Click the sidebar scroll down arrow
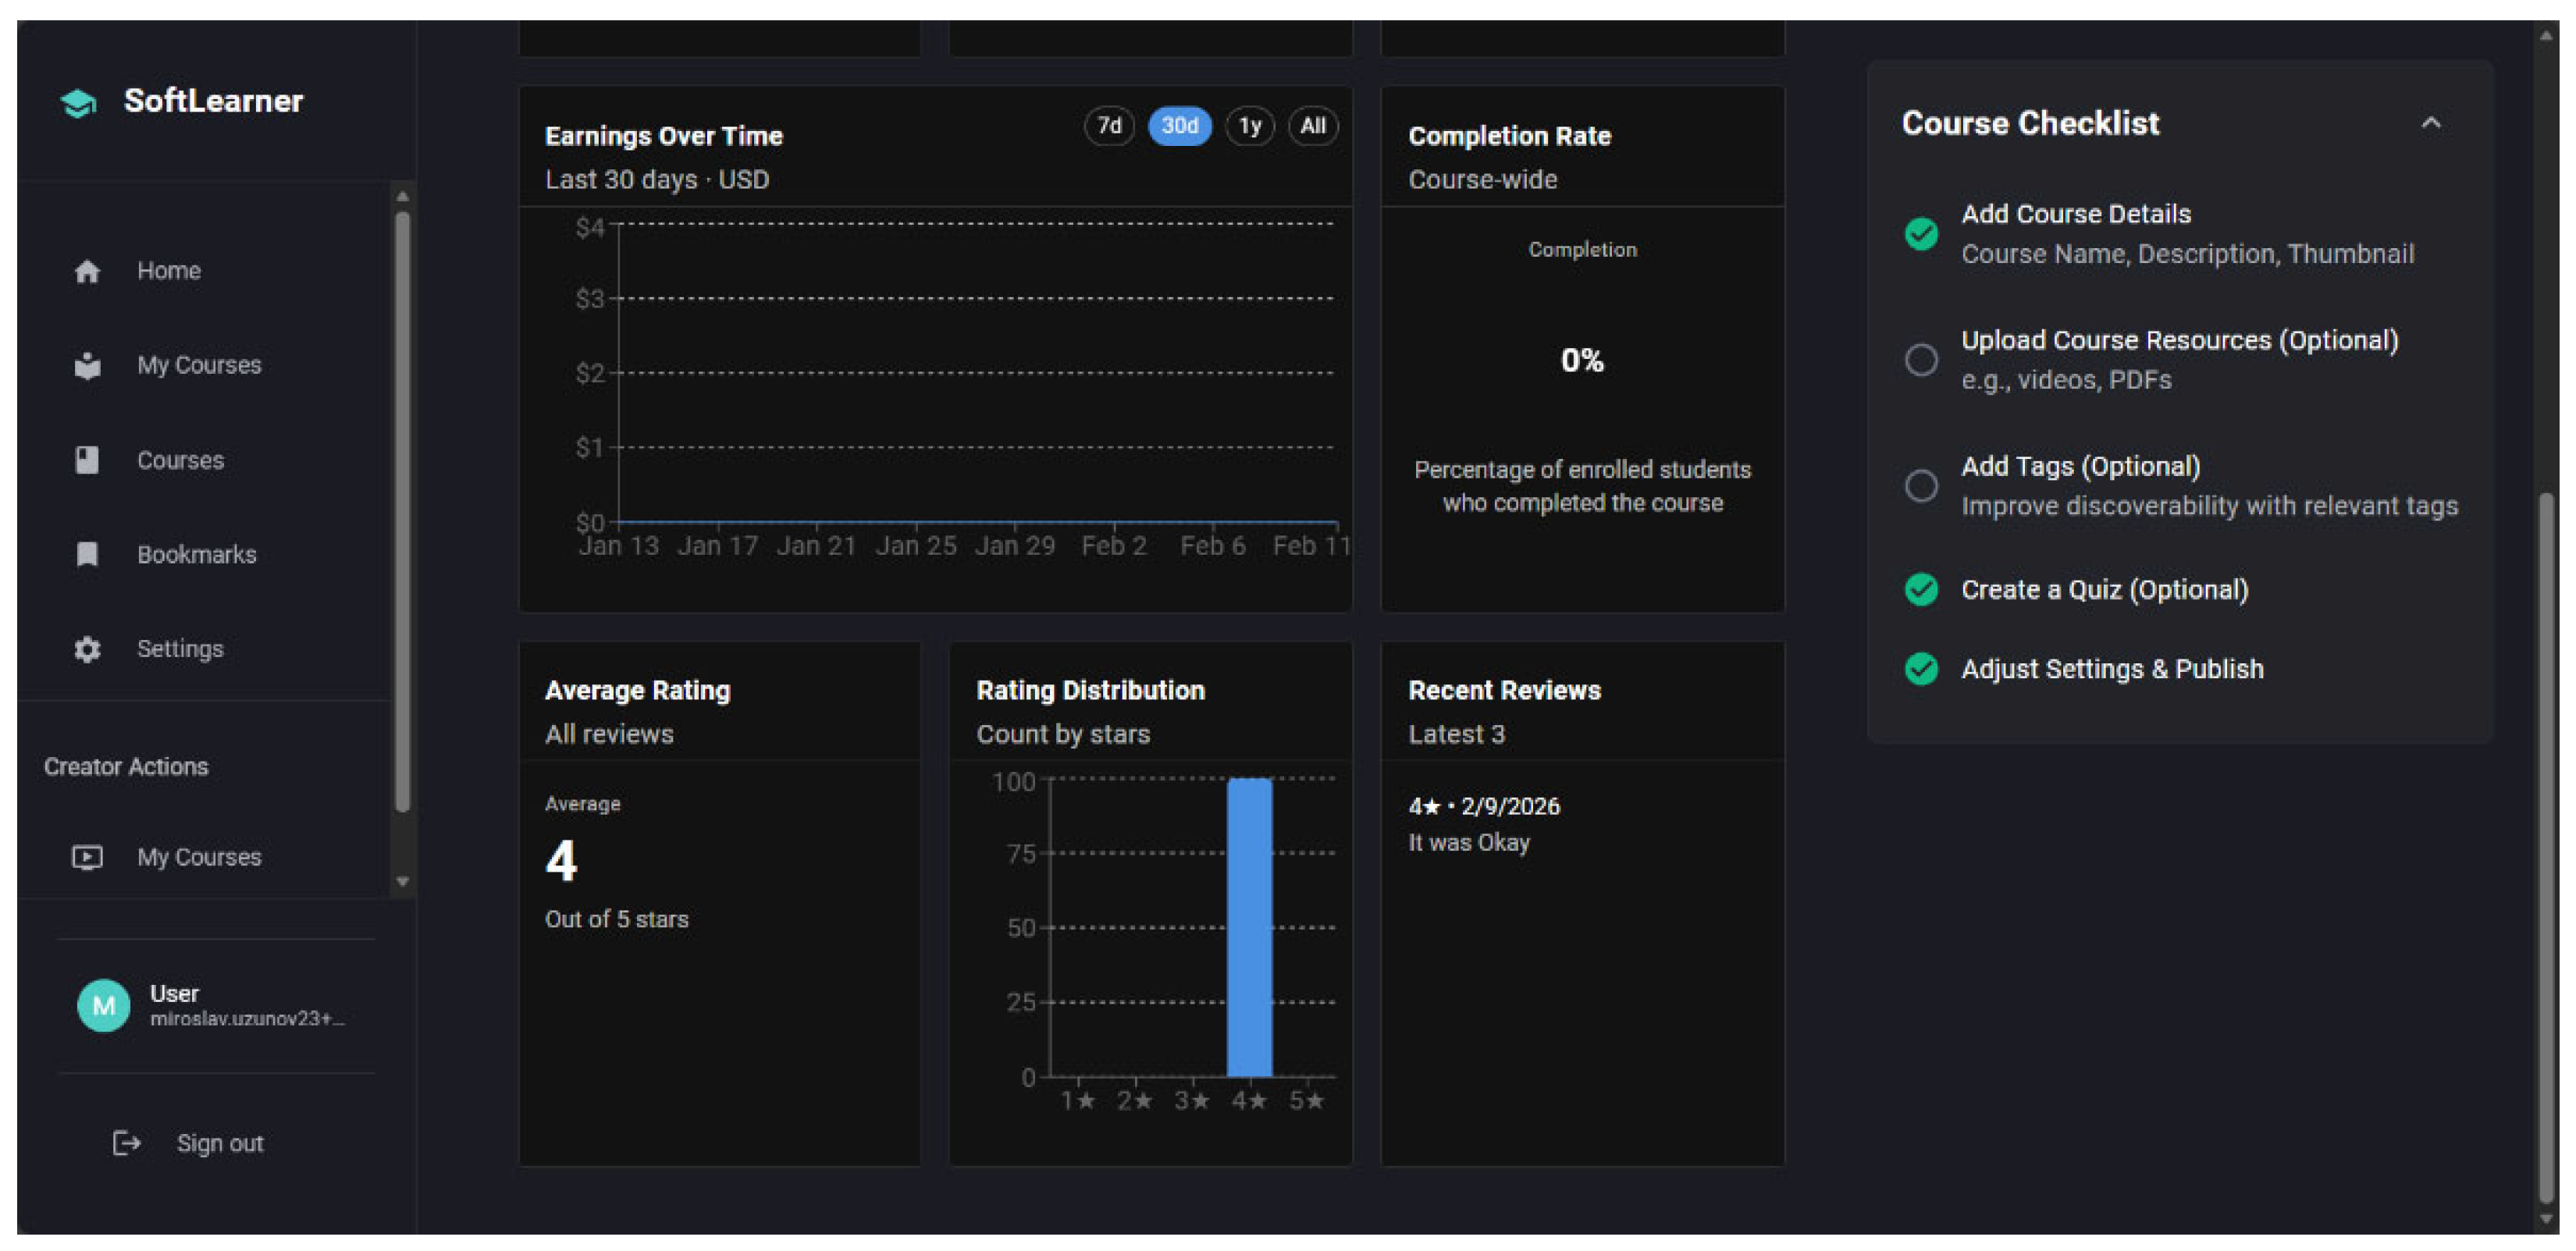The width and height of the screenshot is (2576, 1251). (x=403, y=882)
